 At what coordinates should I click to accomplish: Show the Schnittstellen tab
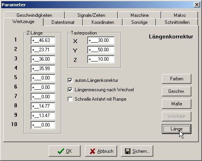point(177,22)
